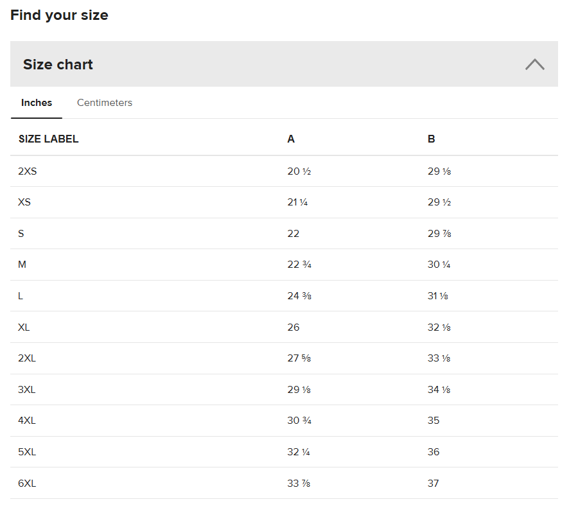Click the SIZE LABEL column header

click(x=49, y=139)
